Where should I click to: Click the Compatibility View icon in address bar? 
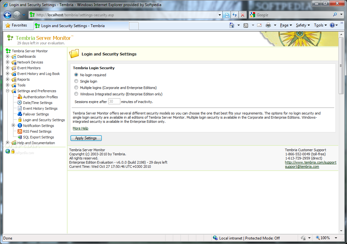click(227, 15)
